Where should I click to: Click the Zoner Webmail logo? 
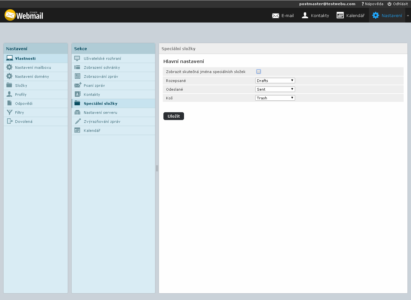[24, 15]
